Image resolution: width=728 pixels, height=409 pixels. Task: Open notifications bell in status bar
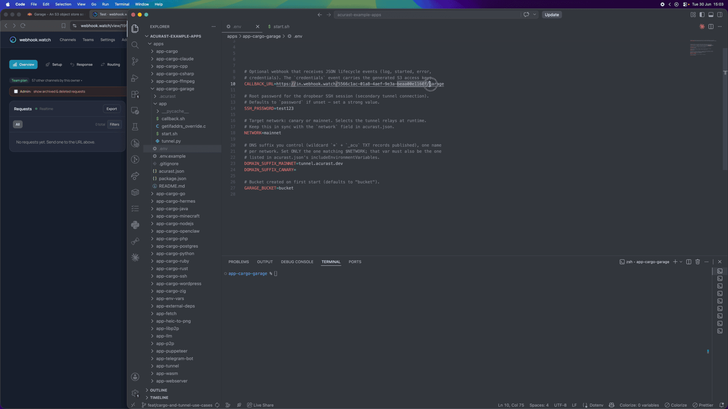(x=722, y=405)
